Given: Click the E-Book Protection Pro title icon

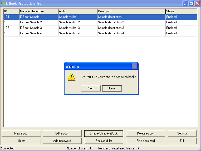Looking at the screenshot, I should pyautogui.click(x=3, y=3).
